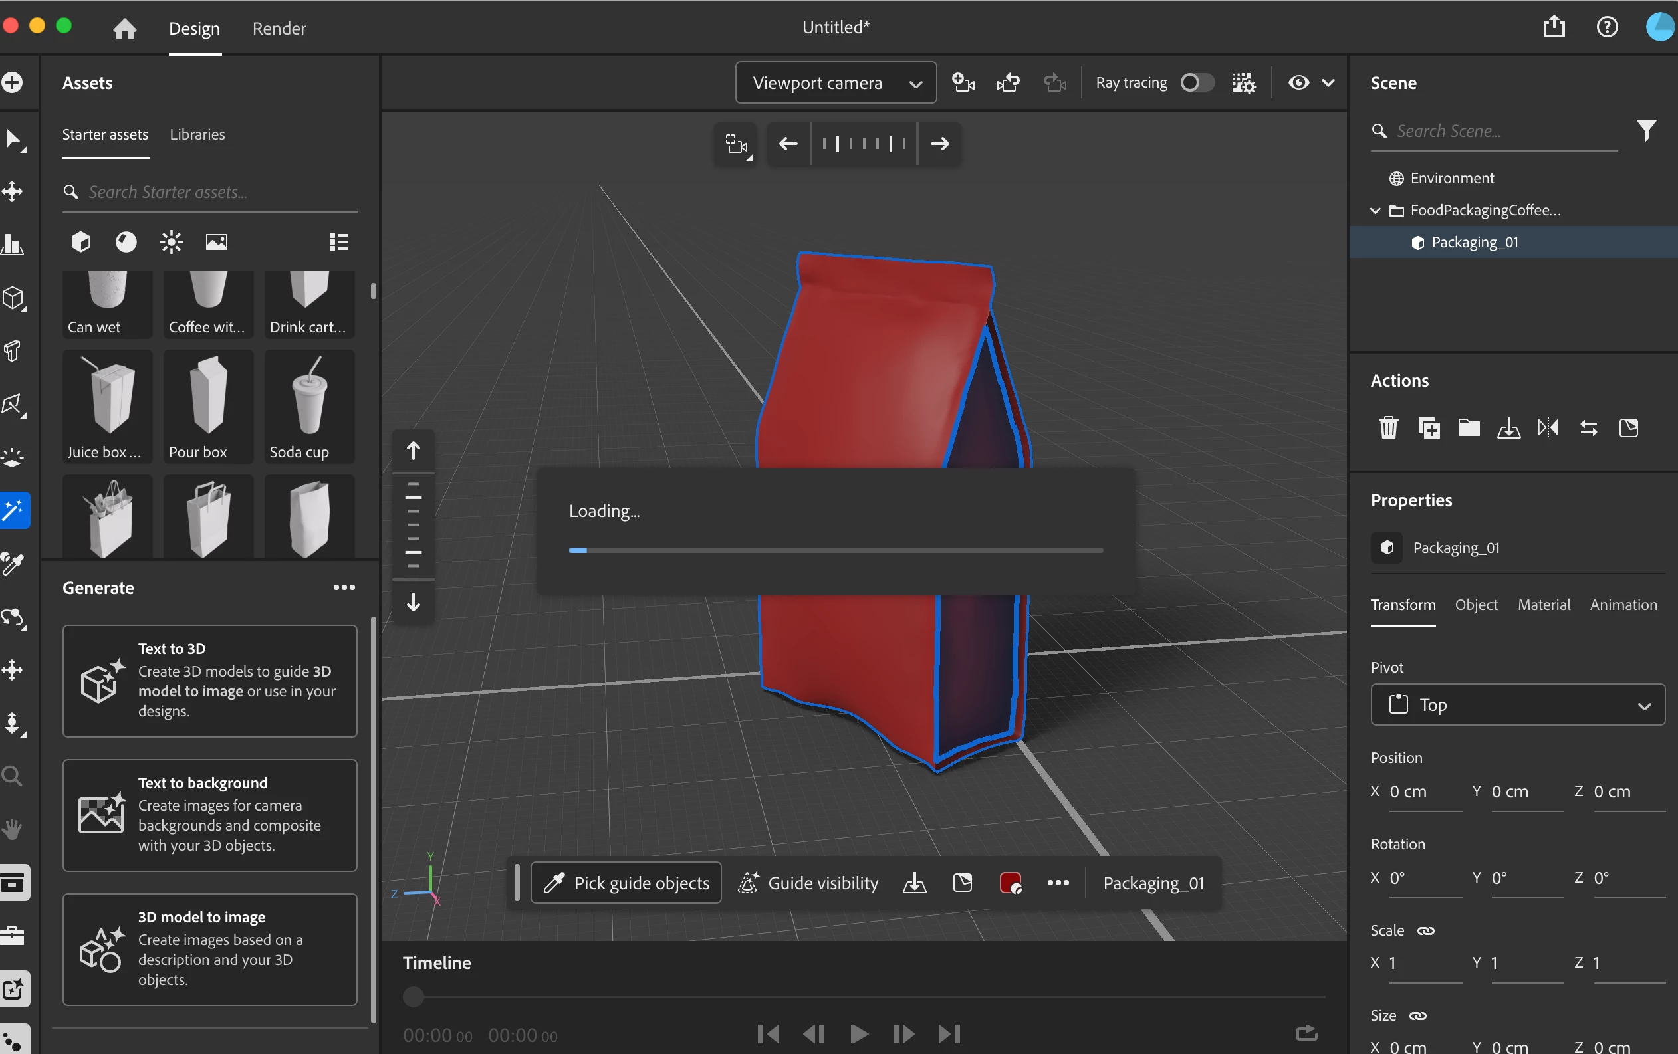The height and width of the screenshot is (1054, 1678).
Task: Toggle the Ray tracing switch
Action: (1197, 83)
